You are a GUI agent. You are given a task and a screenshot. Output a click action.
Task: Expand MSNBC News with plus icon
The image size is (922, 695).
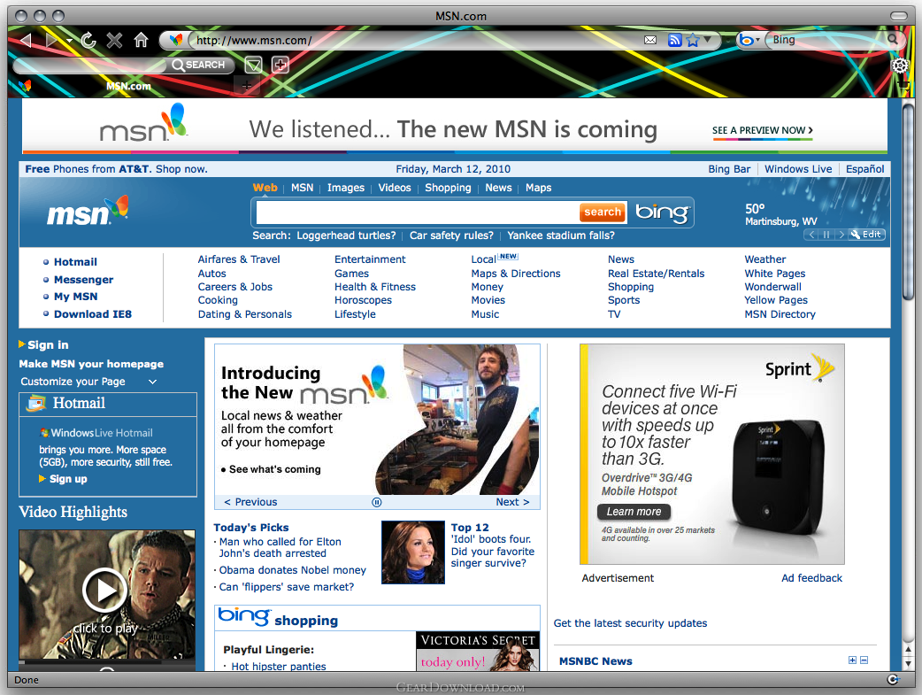point(852,660)
